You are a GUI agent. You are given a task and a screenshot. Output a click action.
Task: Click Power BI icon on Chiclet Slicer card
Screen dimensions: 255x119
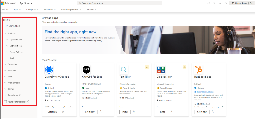coord(158,88)
